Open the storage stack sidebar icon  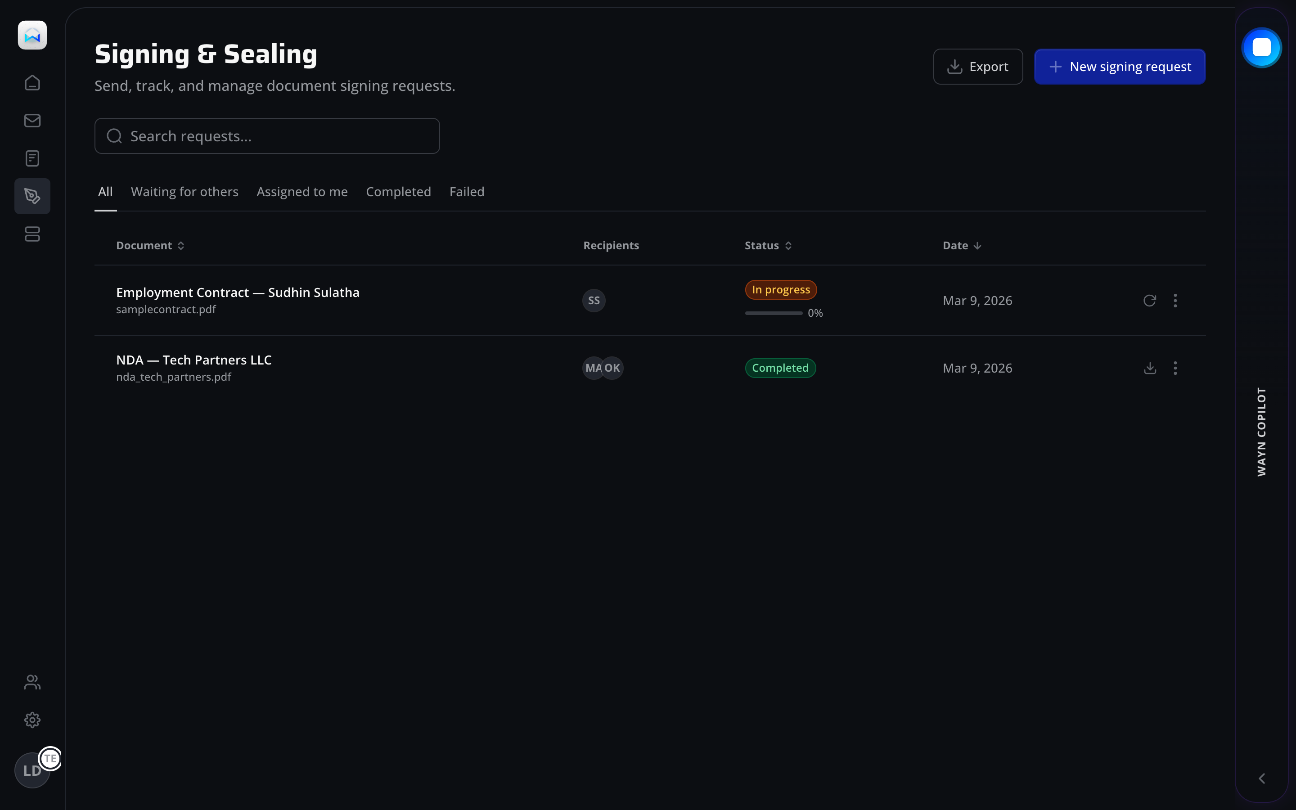[x=32, y=234]
